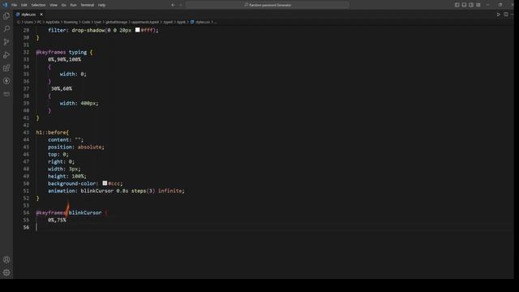Open the Explorer view in activity bar
Screen dimensions: 519x292
click(x=6, y=16)
